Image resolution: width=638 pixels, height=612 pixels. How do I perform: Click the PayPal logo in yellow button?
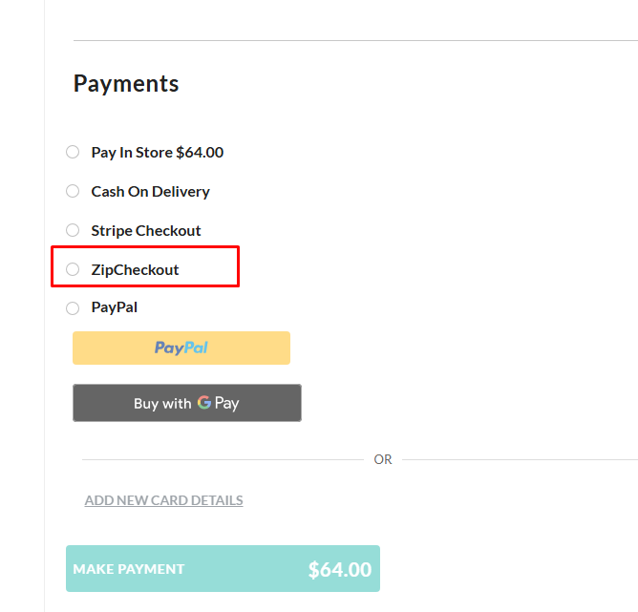(x=181, y=348)
